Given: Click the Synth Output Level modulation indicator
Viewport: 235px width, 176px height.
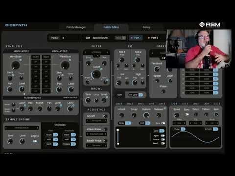Looking at the screenshot, I should point(73,106).
